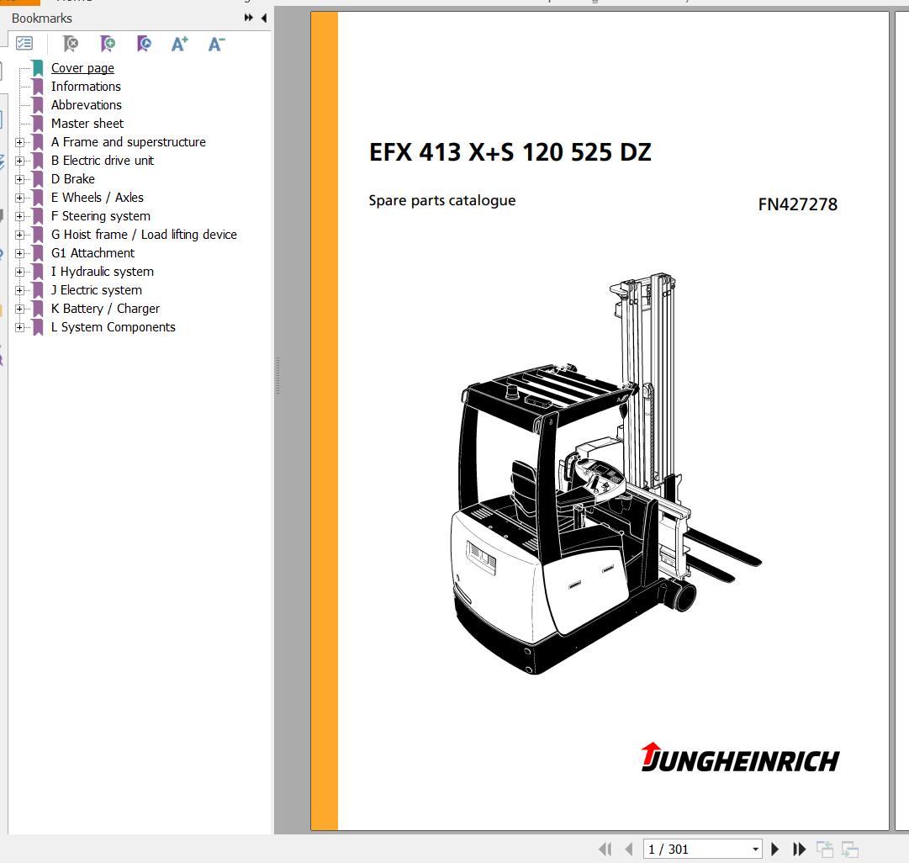This screenshot has width=909, height=863.
Task: Click the bookmark properties refresh icon
Action: click(x=144, y=44)
